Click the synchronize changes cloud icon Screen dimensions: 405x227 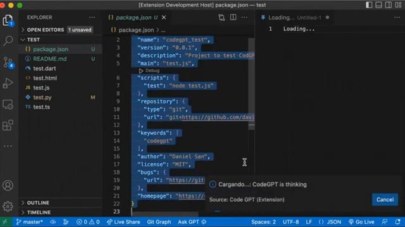53,222
